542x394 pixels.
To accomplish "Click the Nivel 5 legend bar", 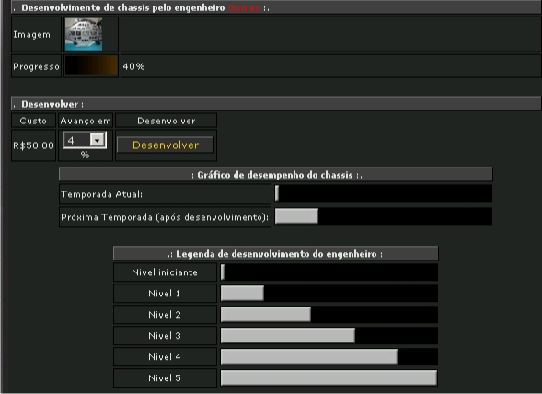I will [329, 377].
